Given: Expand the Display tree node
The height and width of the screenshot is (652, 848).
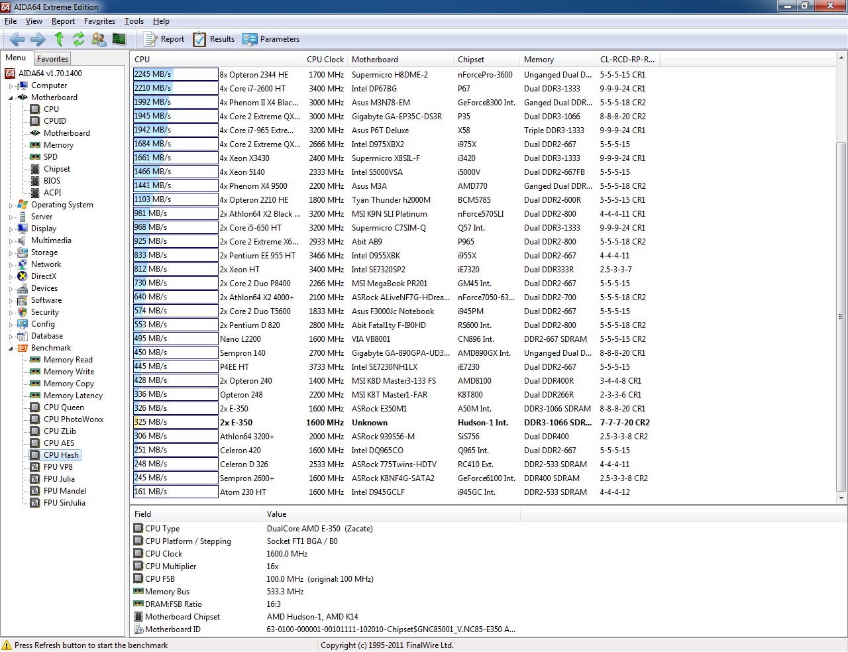Looking at the screenshot, I should [11, 229].
